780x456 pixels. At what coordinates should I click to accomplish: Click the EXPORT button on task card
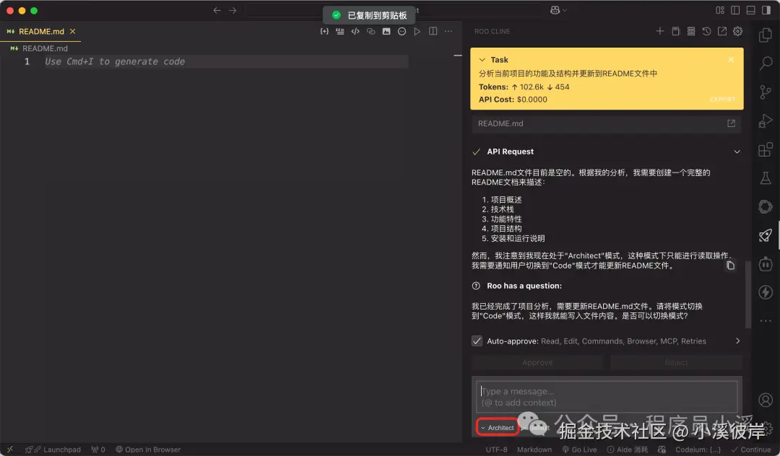[722, 100]
